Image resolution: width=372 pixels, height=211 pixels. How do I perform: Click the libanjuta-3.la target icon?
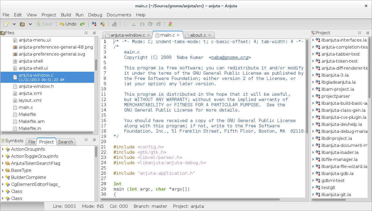click(318, 75)
